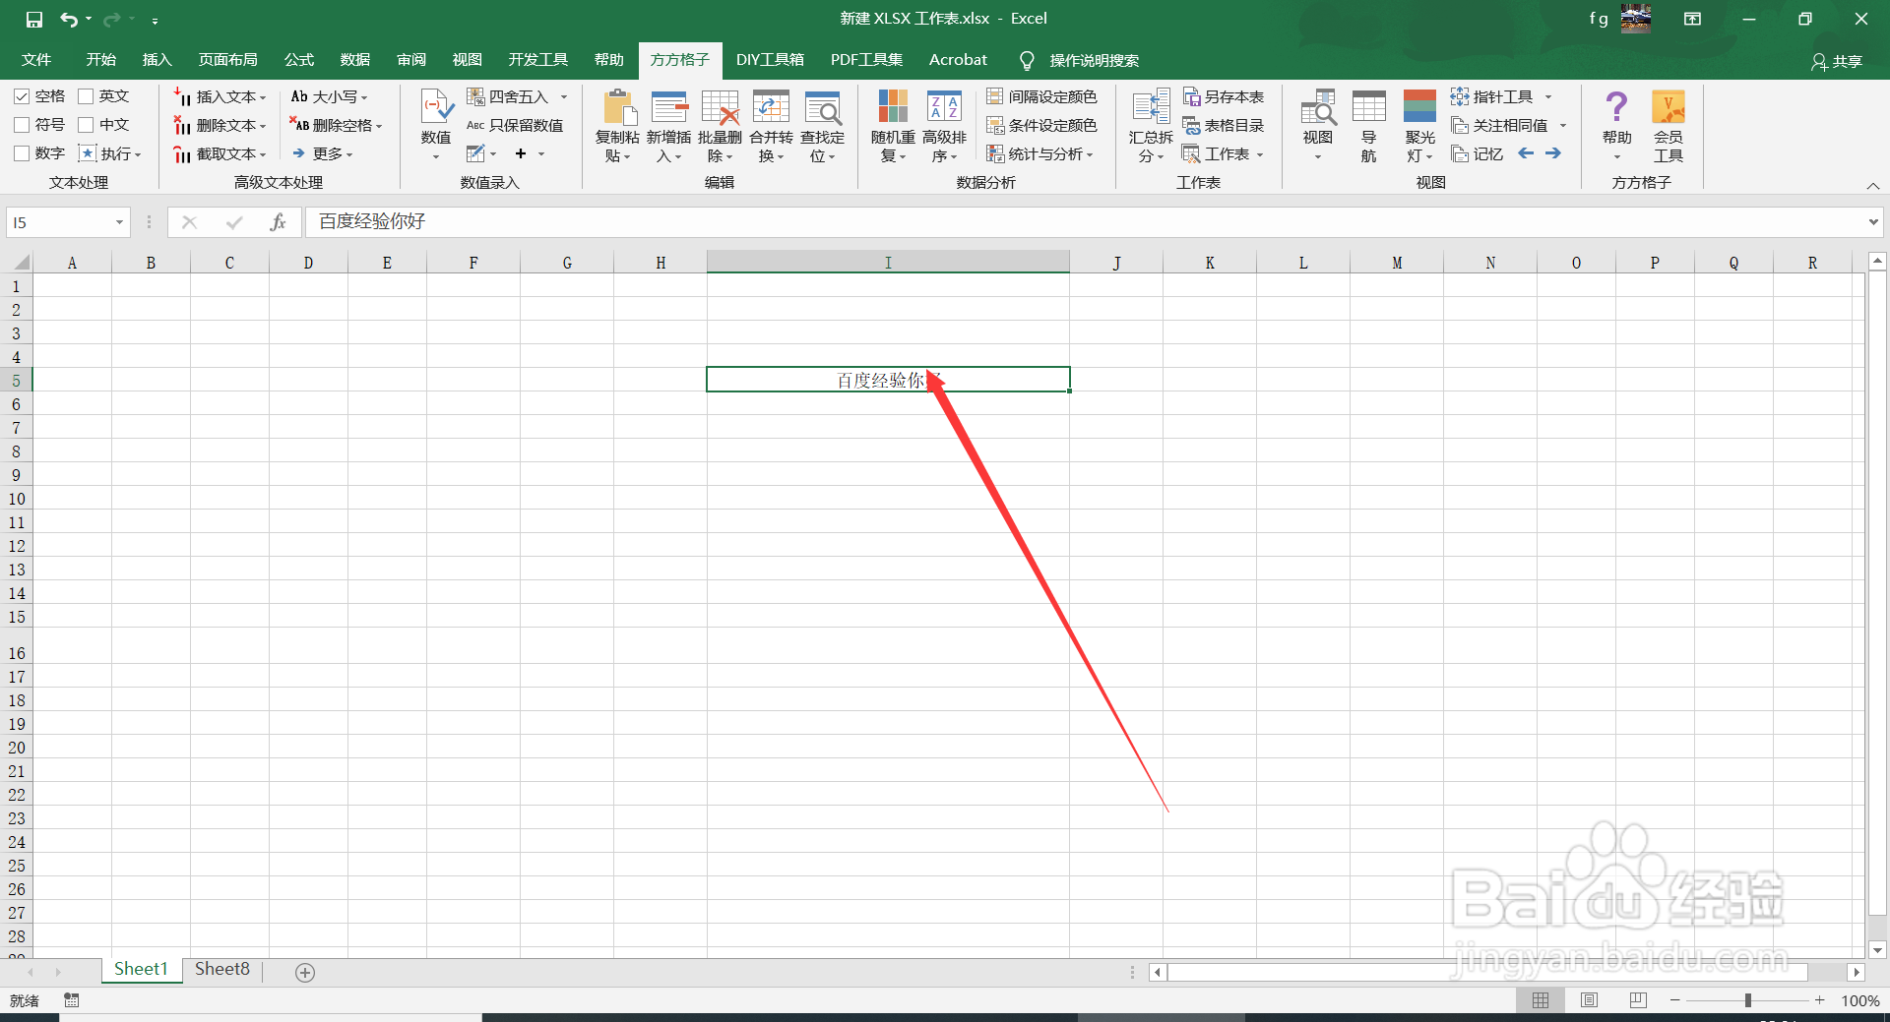Click the 间隔设定颜色 button

coord(1041,96)
